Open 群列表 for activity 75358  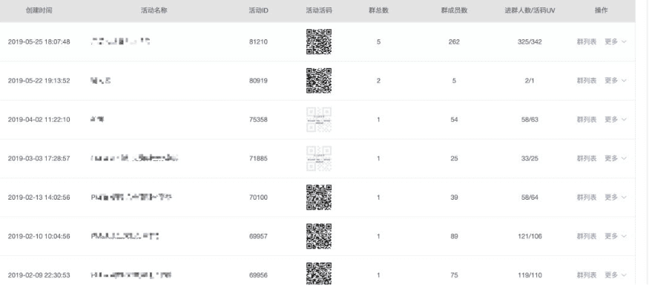click(587, 120)
